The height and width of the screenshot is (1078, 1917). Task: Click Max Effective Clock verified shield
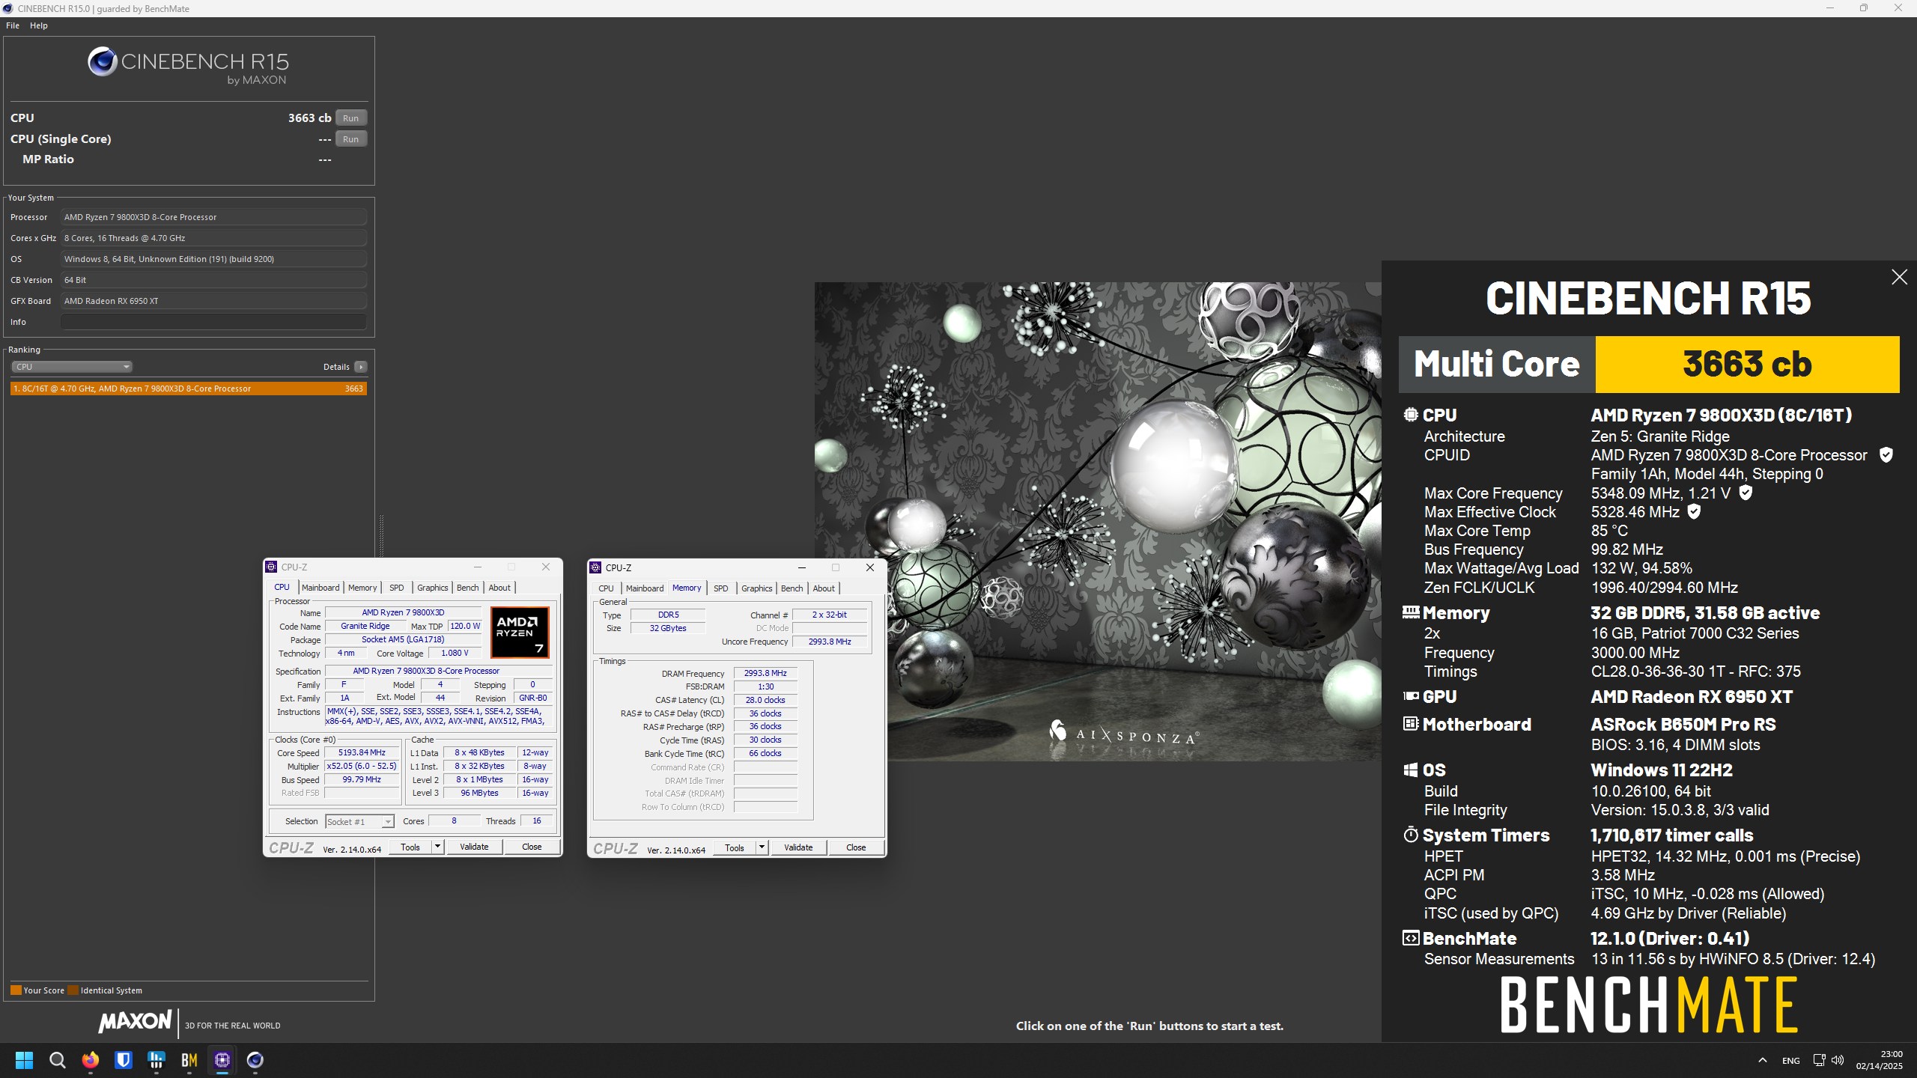(x=1694, y=511)
